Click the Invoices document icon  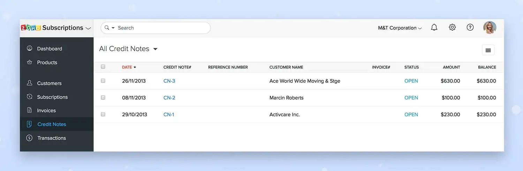(x=29, y=110)
